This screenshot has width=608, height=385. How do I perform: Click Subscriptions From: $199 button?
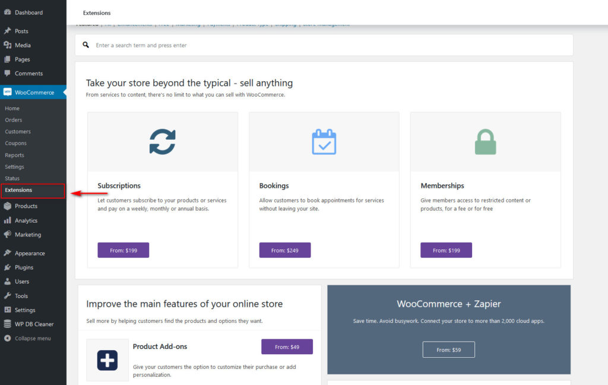tap(123, 251)
